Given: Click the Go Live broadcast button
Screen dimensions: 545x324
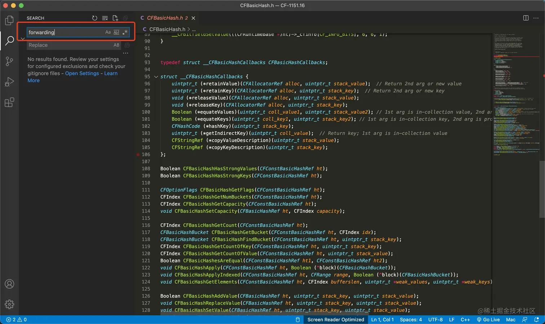Looking at the screenshot, I should point(488,320).
